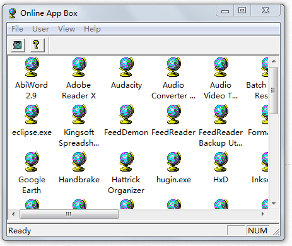Viewport: 292px width, 246px height.
Task: Click the Online App Box title bar icon
Action: [13, 13]
